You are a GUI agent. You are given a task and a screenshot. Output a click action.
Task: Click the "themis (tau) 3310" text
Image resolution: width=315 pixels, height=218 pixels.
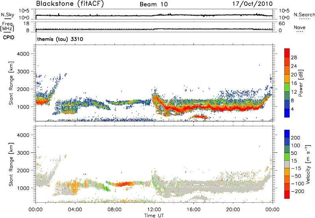tap(60, 39)
